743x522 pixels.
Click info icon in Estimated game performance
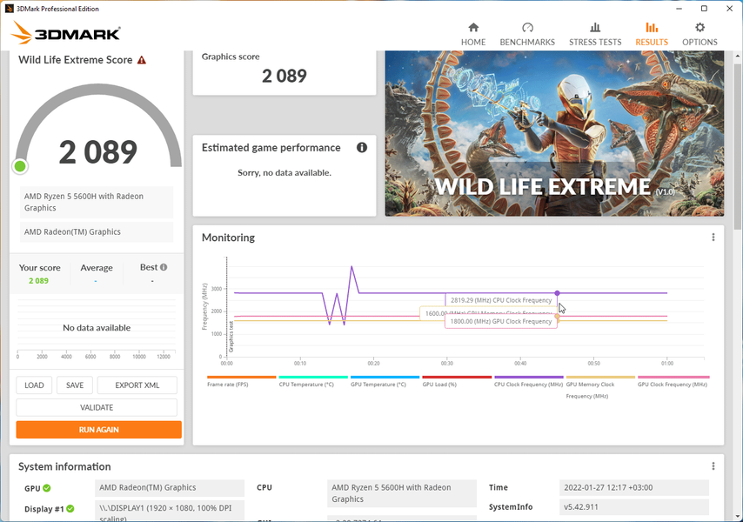362,147
